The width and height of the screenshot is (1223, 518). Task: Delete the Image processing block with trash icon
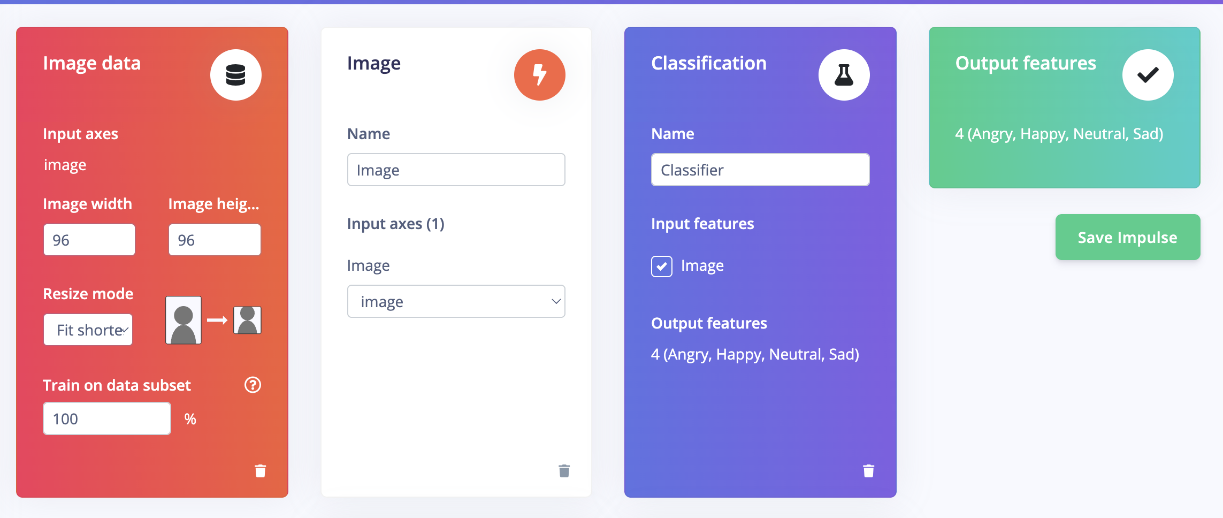pyautogui.click(x=564, y=471)
